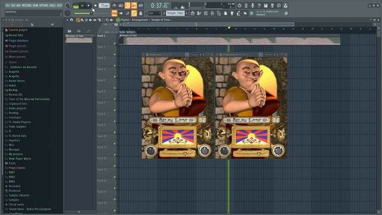This screenshot has height=215, width=382.
Task: Select next preset arrow on right Delay Lama
Action: (277, 55)
